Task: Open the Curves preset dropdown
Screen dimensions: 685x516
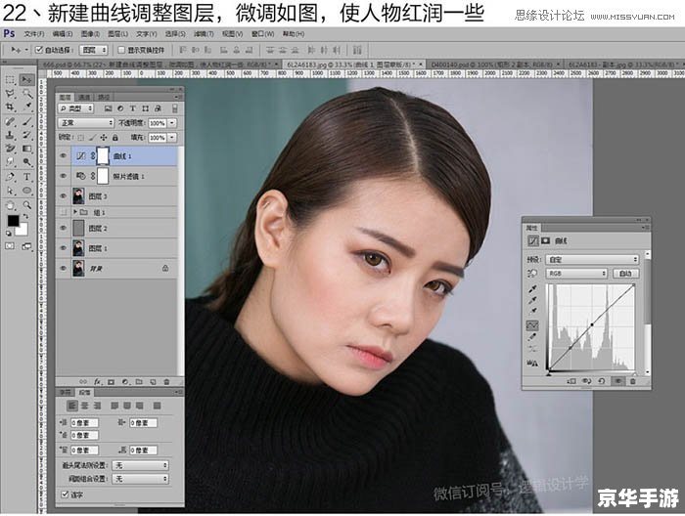Action: click(x=592, y=259)
